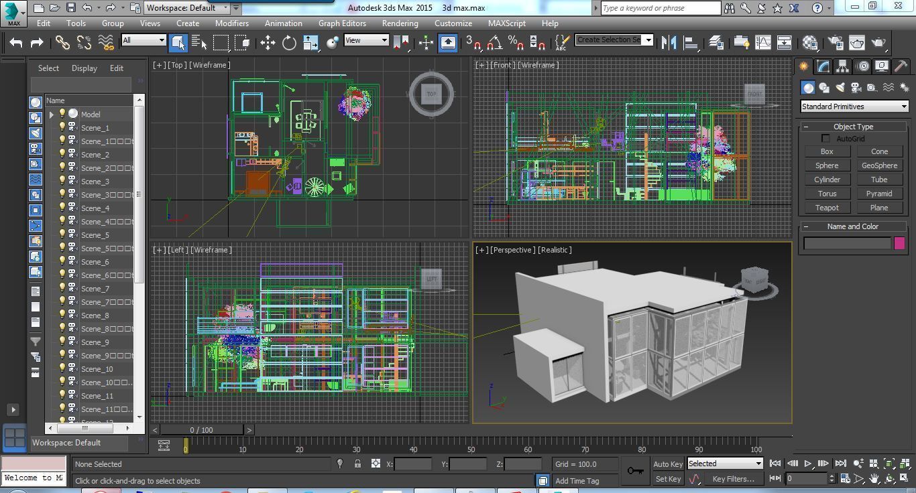Viewport: 916px width, 493px height.
Task: Toggle the selection lock padlock
Action: [357, 464]
